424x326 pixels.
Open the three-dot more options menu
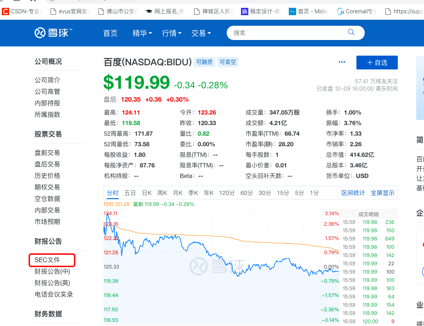(x=342, y=62)
